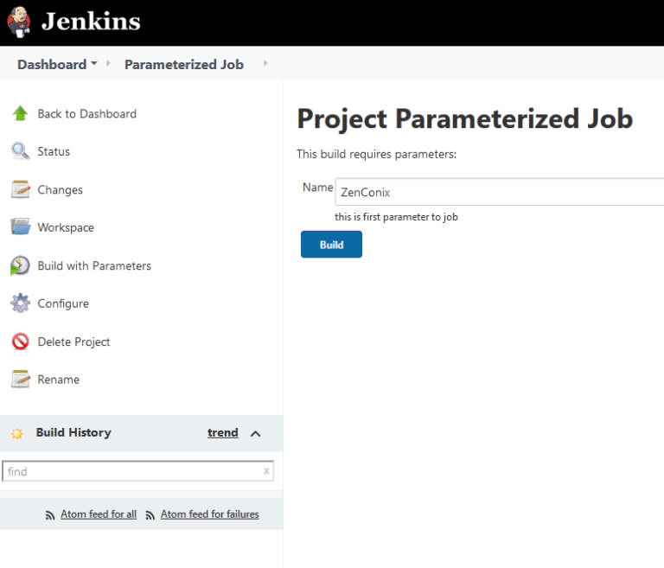
Task: Open the Dashboard breadcrumb dropdown arrow
Action: 94,63
